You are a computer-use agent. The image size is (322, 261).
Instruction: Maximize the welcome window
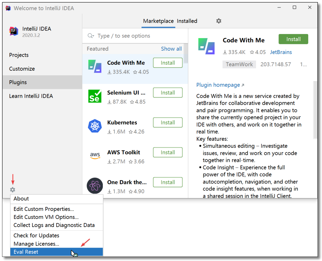click(294, 7)
